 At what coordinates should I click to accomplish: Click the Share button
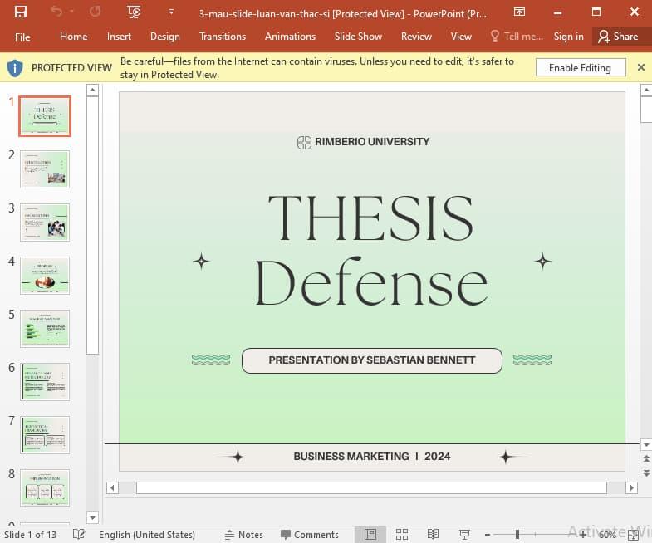(618, 37)
